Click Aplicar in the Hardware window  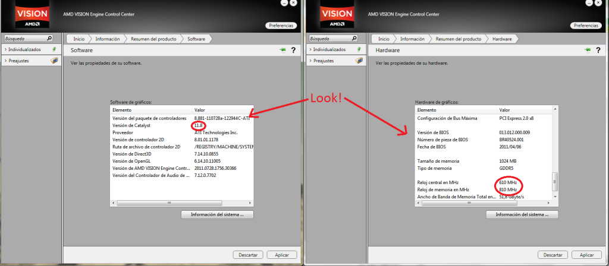coord(587,255)
